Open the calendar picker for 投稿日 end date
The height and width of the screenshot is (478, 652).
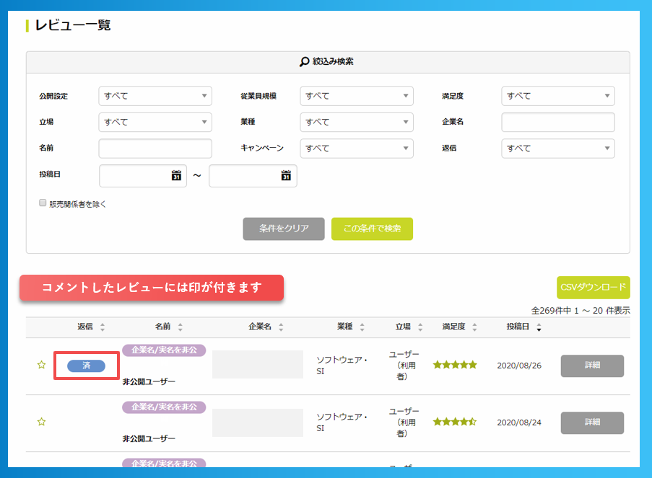point(287,175)
